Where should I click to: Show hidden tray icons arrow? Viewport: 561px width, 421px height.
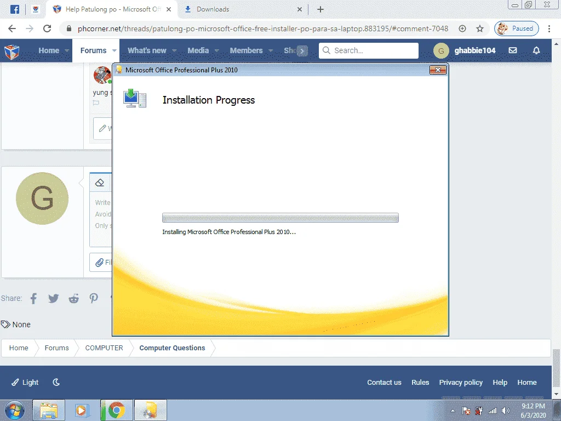[453, 411]
